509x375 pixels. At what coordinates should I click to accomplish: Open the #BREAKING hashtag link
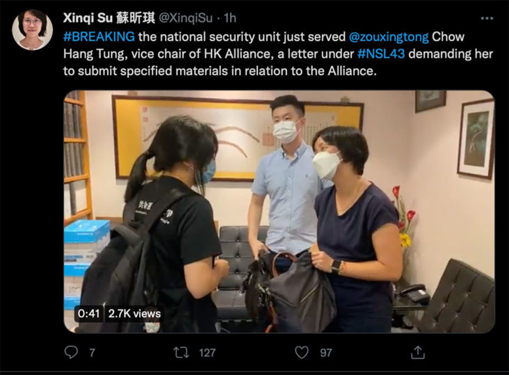point(99,36)
